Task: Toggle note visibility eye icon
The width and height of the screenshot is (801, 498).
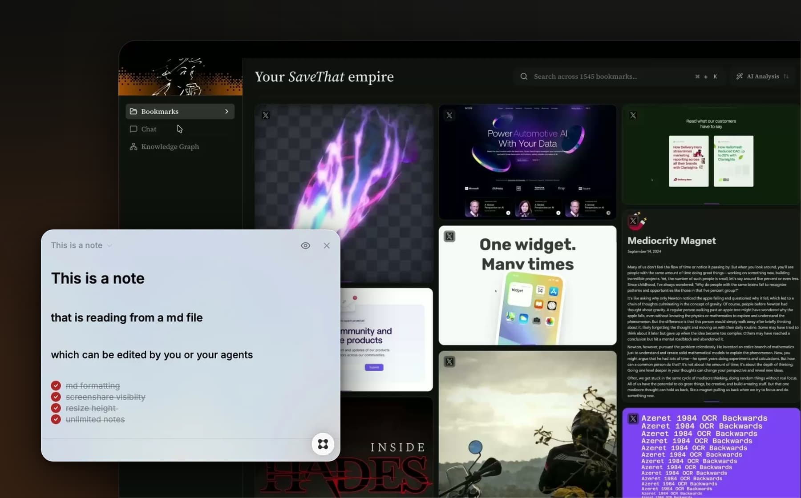Action: coord(305,245)
